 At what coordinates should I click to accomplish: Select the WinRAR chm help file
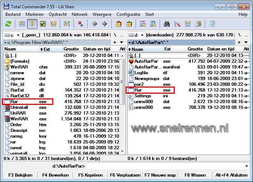(62, 67)
